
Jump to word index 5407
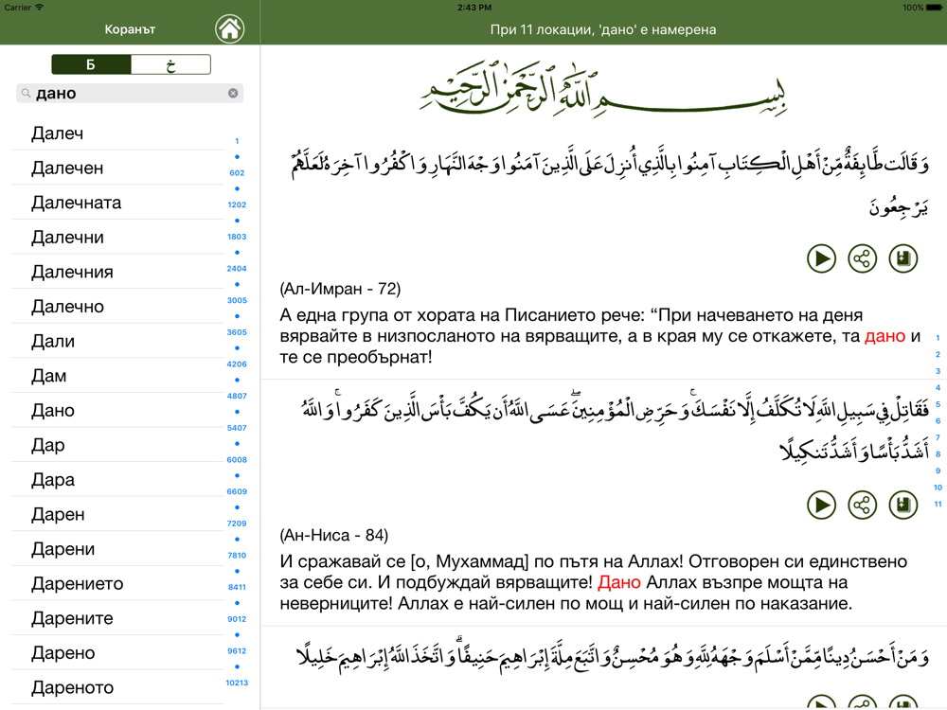[237, 428]
